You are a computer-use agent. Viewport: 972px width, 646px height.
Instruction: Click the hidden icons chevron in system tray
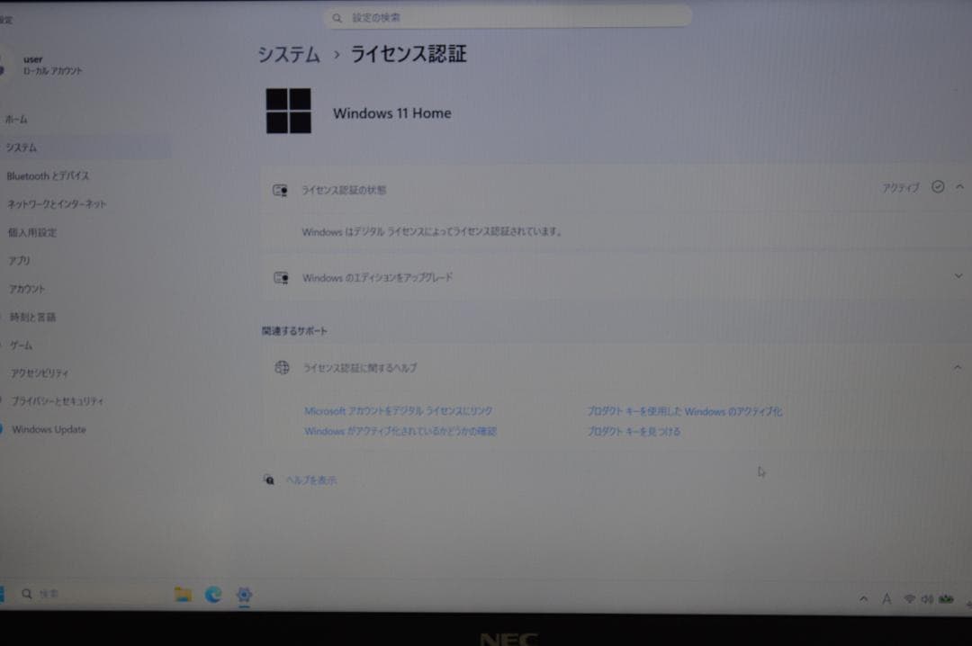tap(863, 598)
